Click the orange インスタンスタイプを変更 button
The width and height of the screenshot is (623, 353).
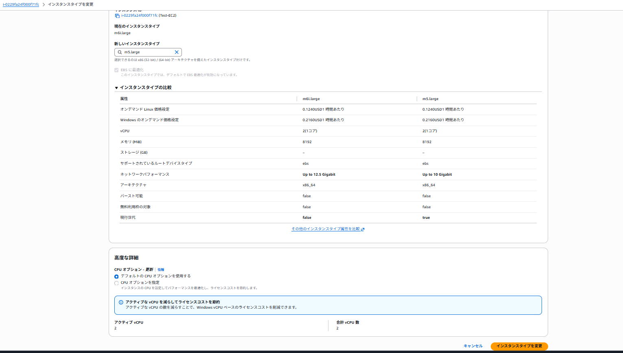519,346
